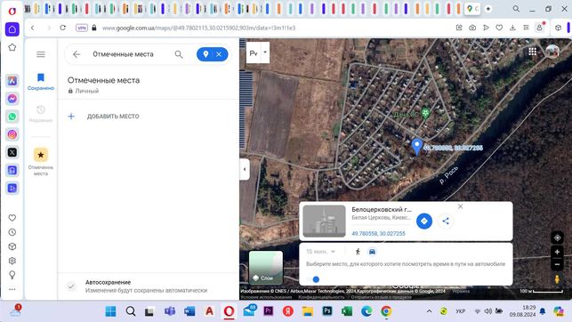Open the Google Maps hamburger menu
This screenshot has height=322, width=572.
pyautogui.click(x=41, y=54)
